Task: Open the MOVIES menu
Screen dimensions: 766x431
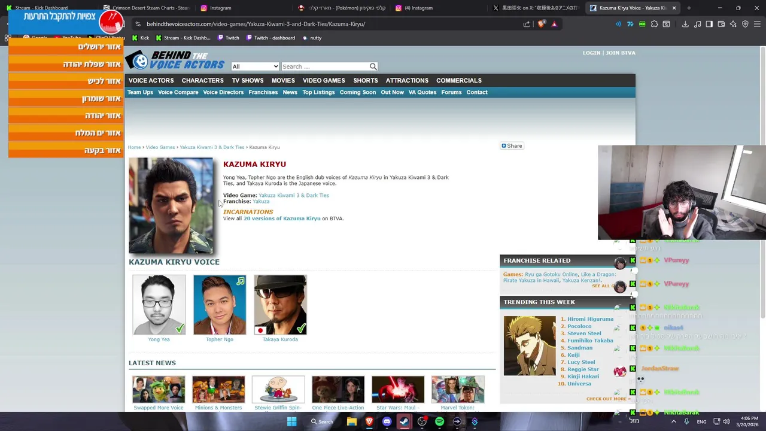Action: click(x=283, y=80)
